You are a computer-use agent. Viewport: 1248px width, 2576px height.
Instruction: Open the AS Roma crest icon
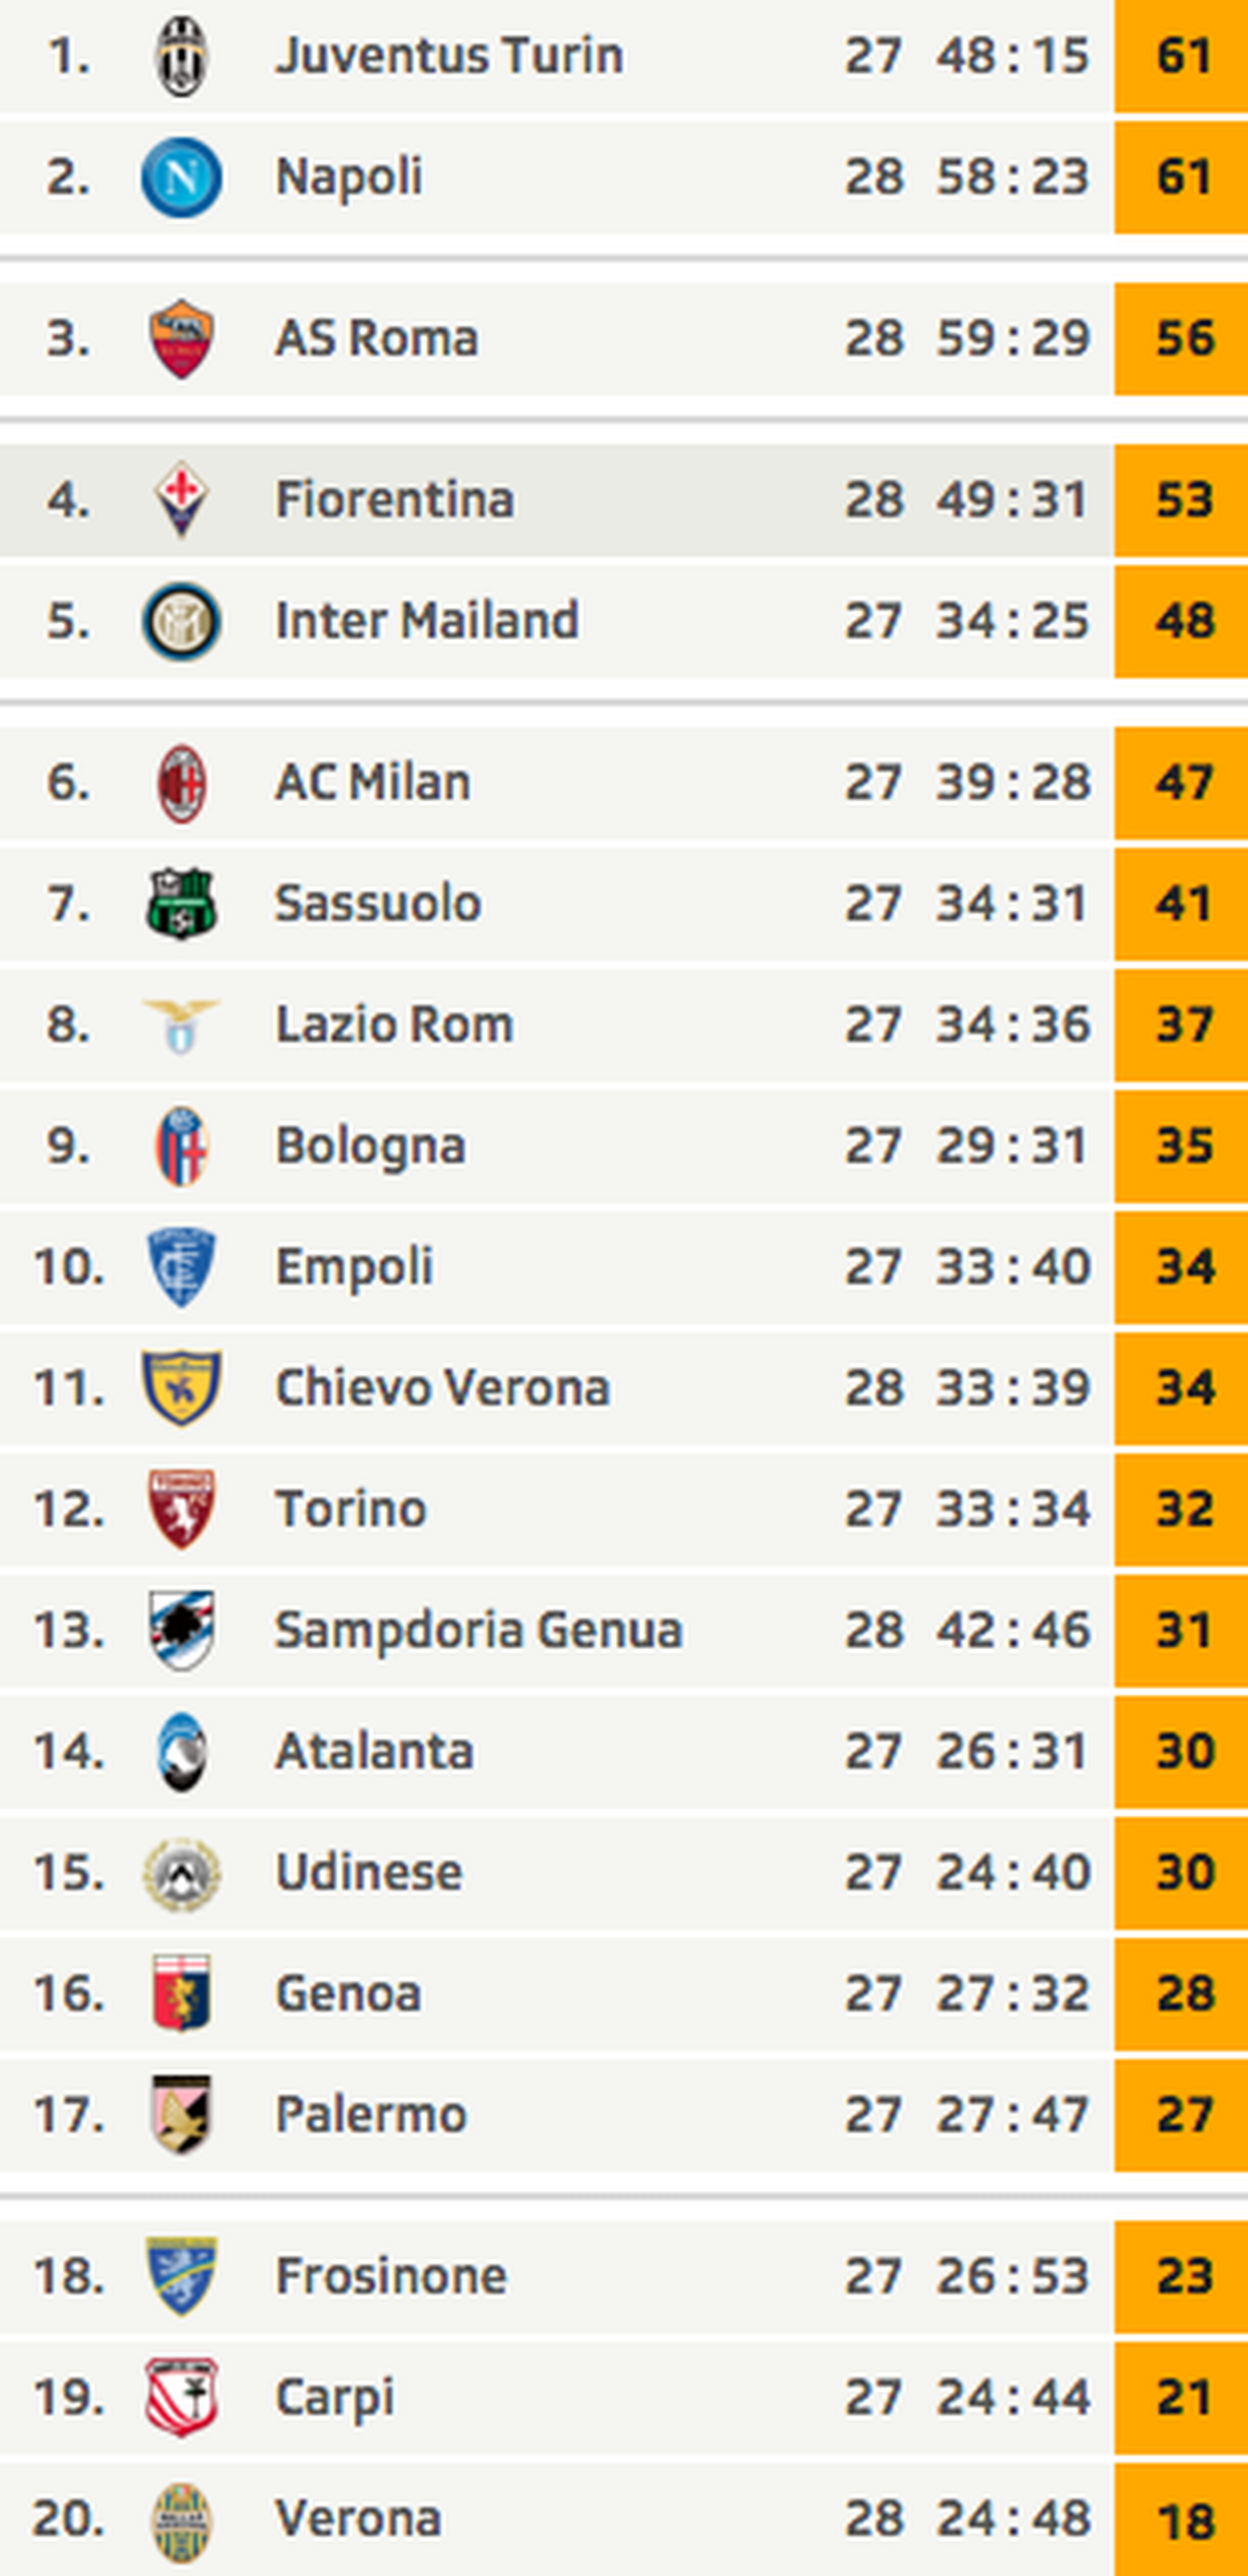pos(181,339)
